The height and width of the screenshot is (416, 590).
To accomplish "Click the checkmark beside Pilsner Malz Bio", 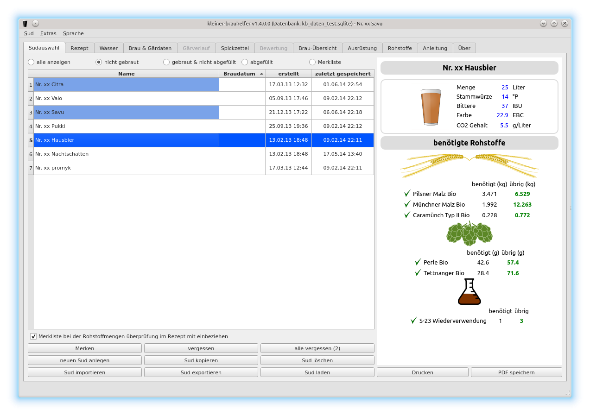I will click(x=407, y=194).
